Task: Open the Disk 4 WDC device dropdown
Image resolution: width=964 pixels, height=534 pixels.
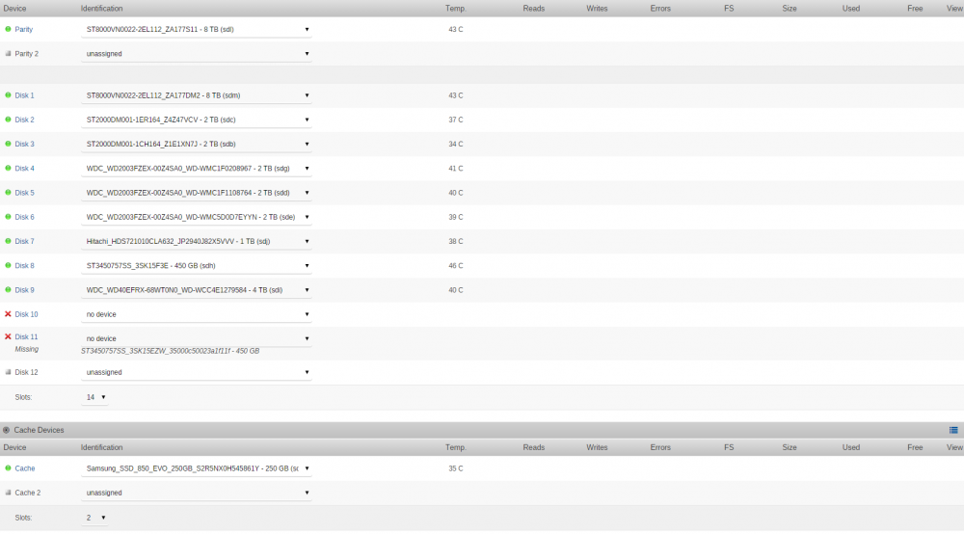Action: 197,169
